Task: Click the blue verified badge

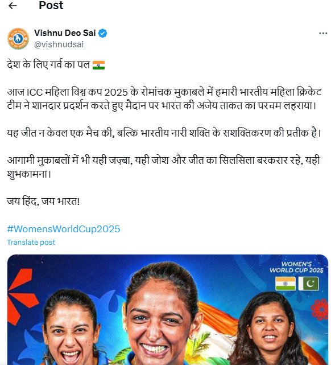Action: coord(102,33)
